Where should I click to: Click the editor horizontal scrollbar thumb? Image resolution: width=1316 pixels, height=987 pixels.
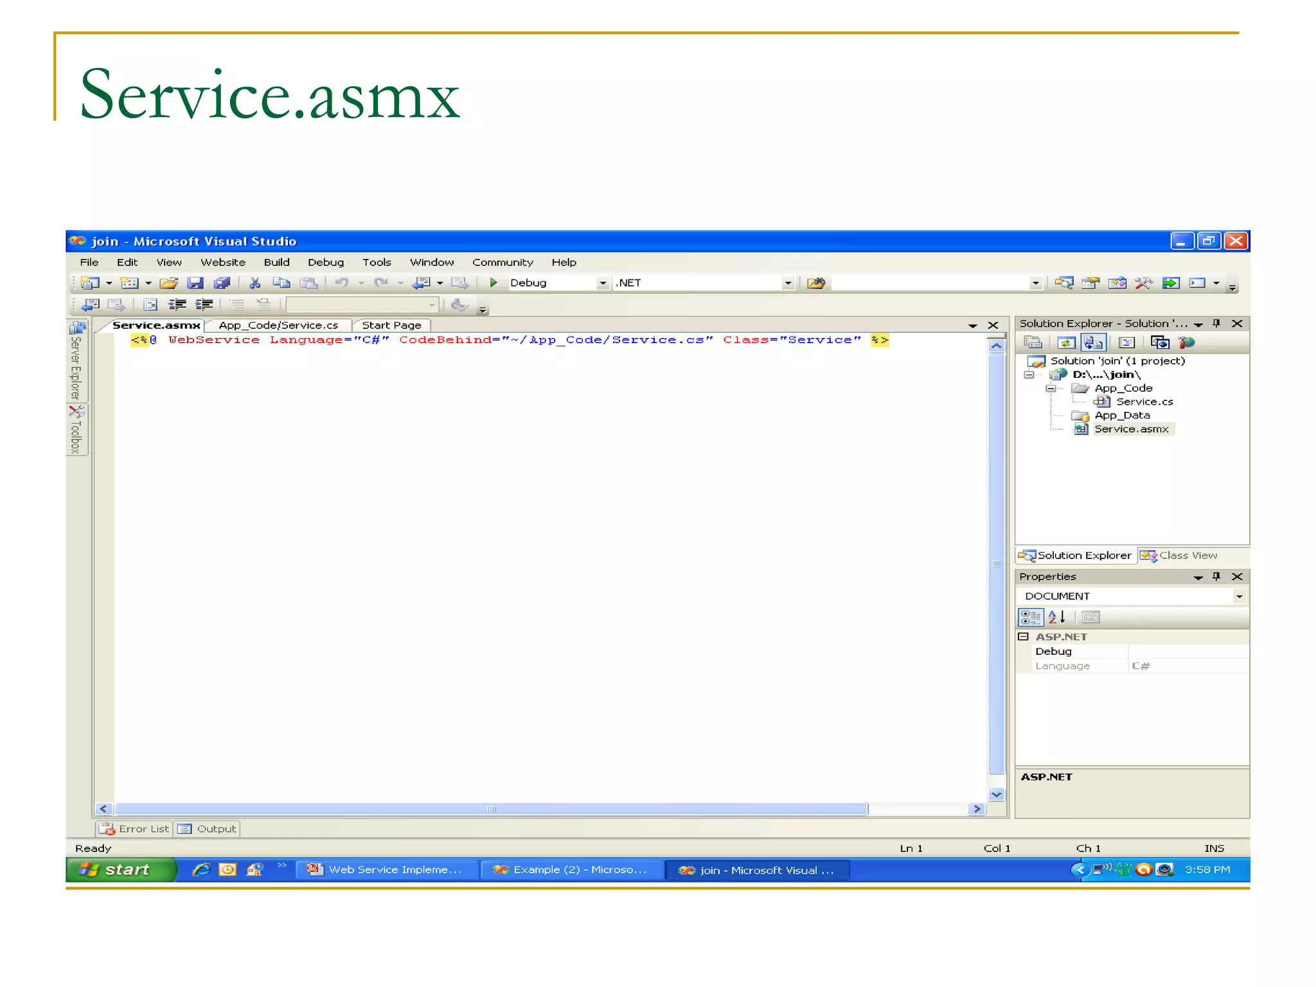pos(492,809)
